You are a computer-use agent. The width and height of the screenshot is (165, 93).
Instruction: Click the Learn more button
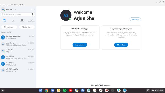click(x=80, y=45)
